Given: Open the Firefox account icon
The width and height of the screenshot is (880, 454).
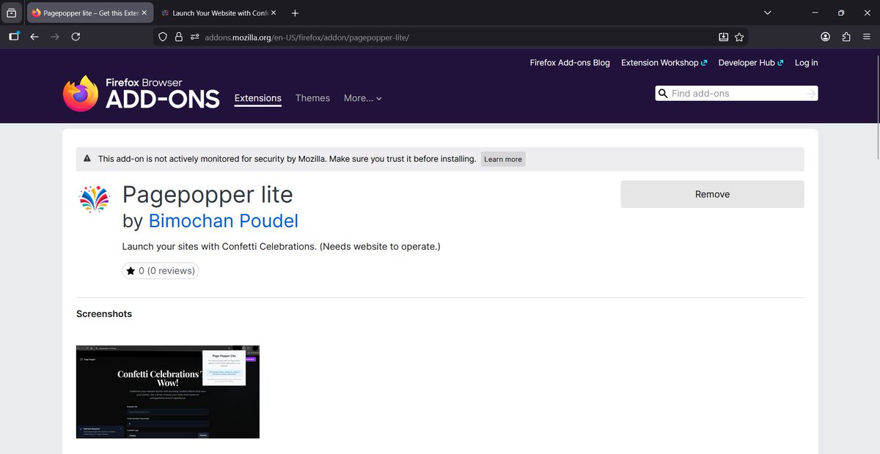Looking at the screenshot, I should click(826, 37).
